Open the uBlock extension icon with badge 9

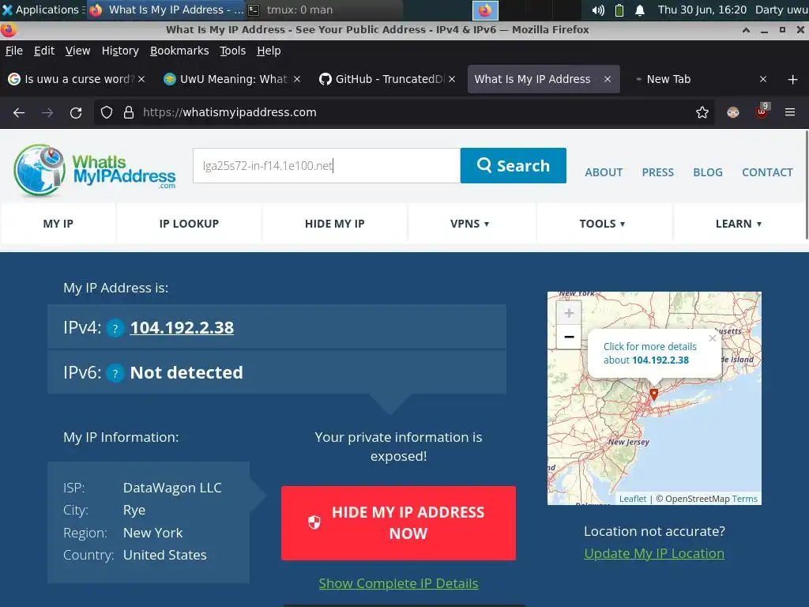pos(762,111)
